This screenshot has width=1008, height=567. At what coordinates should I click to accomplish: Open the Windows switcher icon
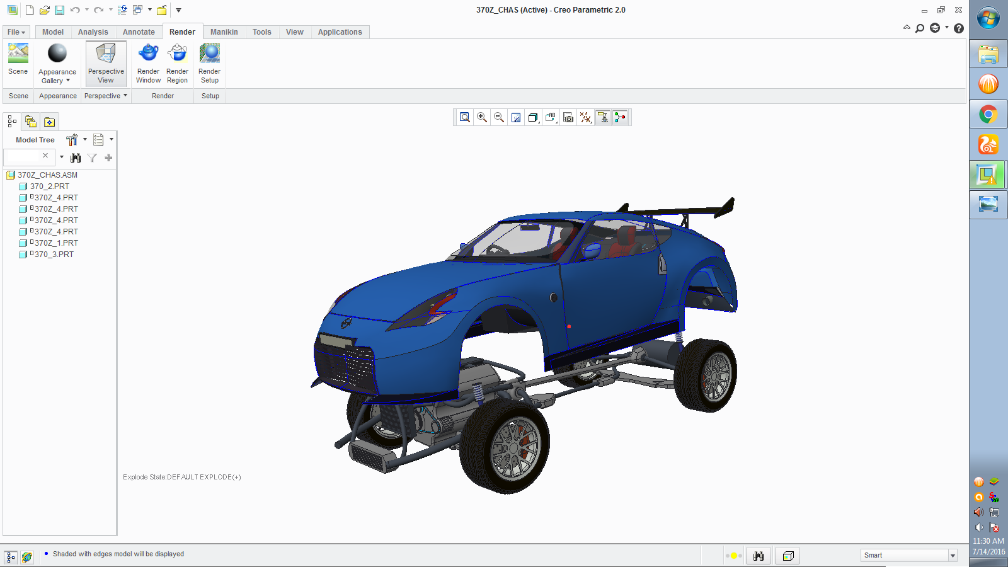click(x=138, y=10)
